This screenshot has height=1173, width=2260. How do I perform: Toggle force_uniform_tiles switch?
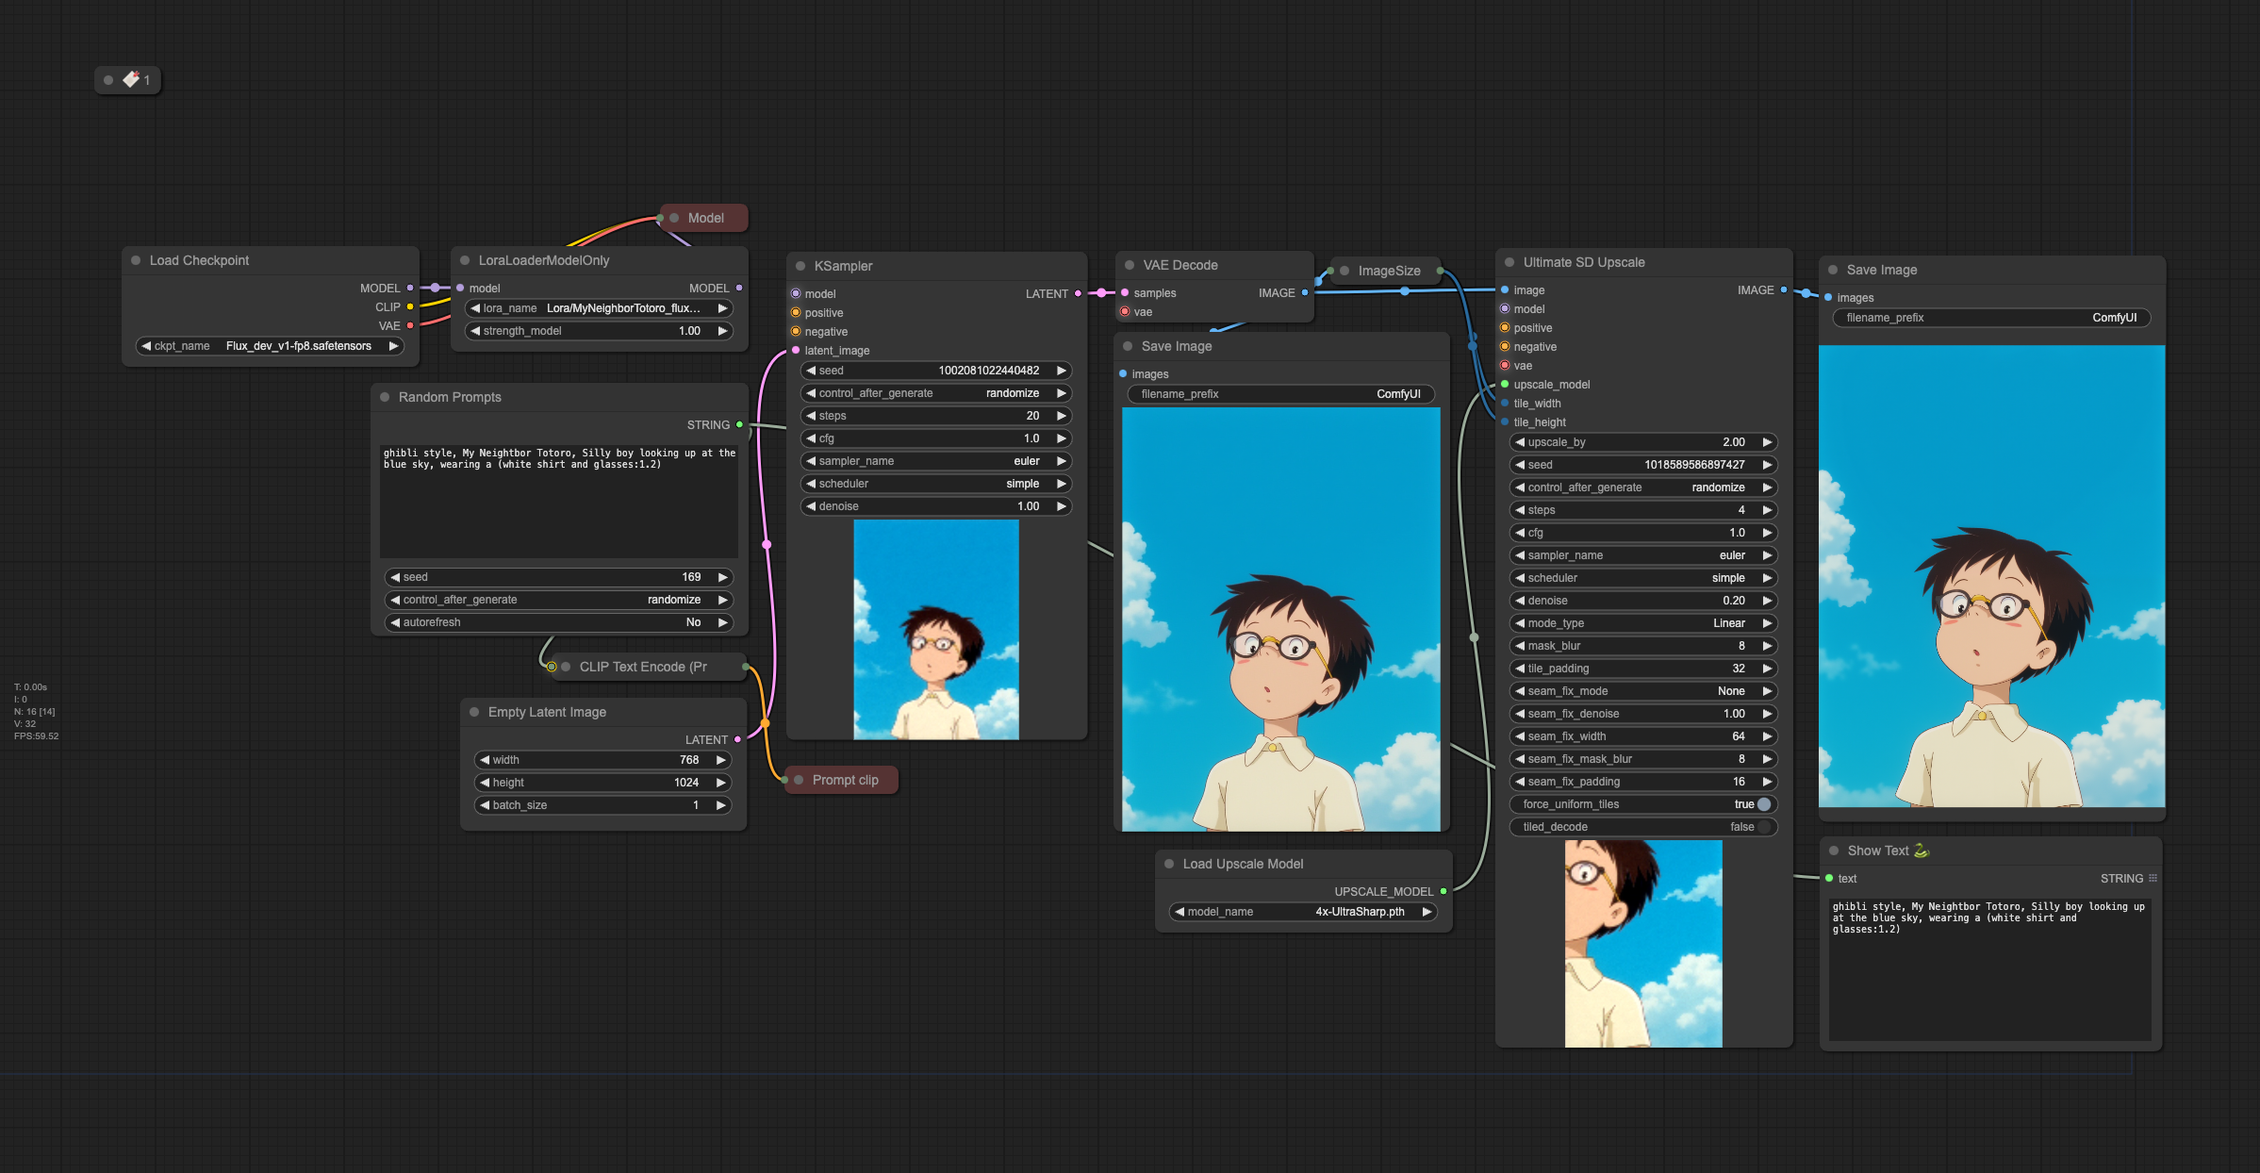click(1763, 804)
